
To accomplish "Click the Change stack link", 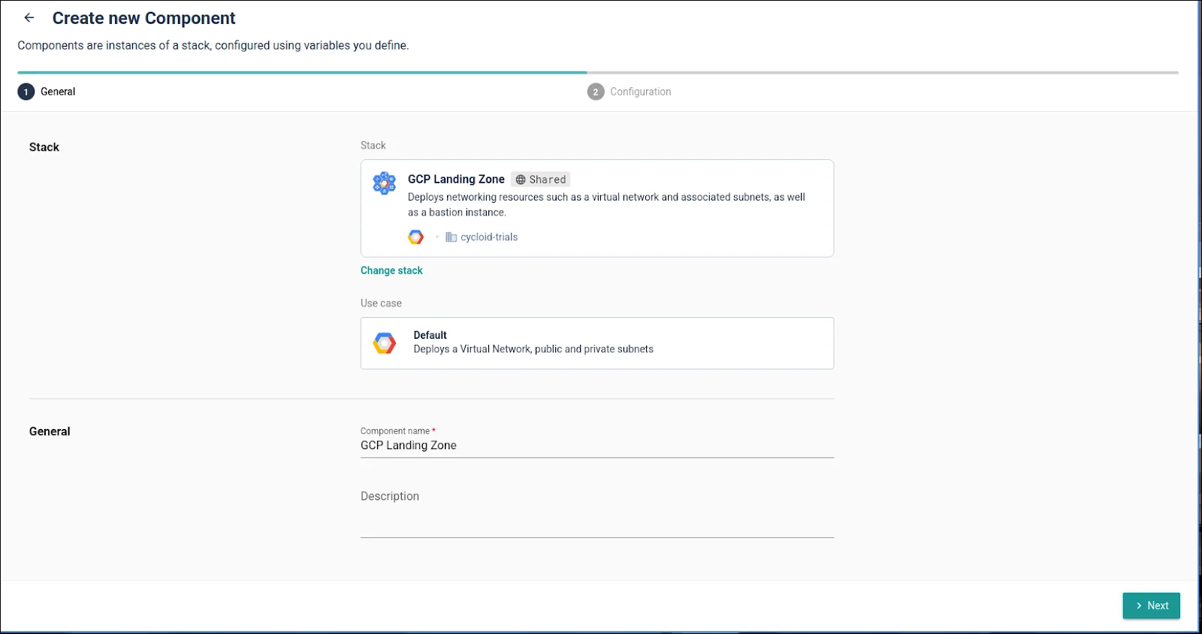I will point(391,270).
